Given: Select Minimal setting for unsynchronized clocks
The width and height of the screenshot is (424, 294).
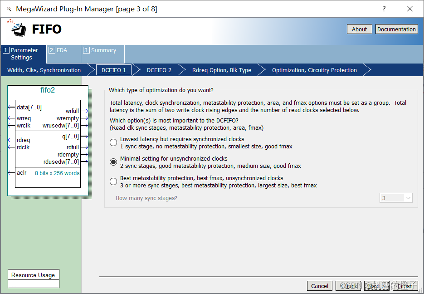Looking at the screenshot, I should pos(113,162).
